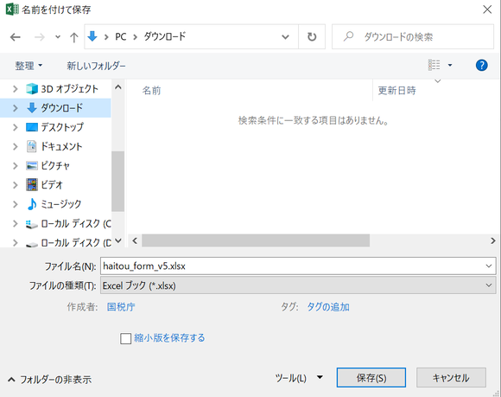Click the sidebar vertical scrollbar thumb
Viewport: 501px width, 397px height.
tap(117, 182)
